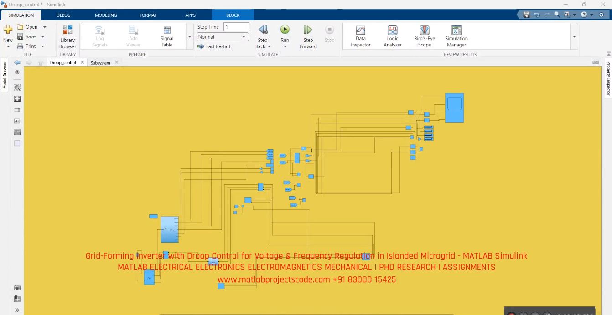612x315 pixels.
Task: Click the Step Forward icon
Action: (308, 30)
